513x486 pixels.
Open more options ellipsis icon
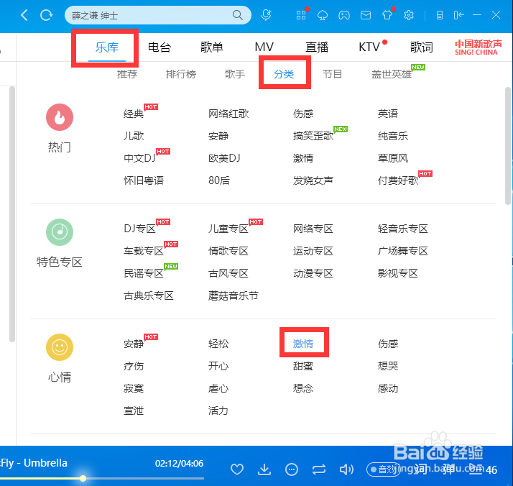(x=292, y=469)
